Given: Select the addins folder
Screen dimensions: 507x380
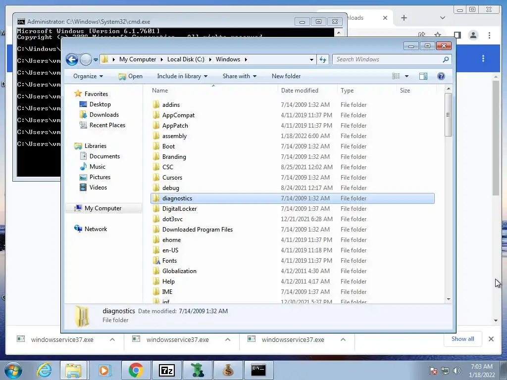Looking at the screenshot, I should (x=171, y=105).
